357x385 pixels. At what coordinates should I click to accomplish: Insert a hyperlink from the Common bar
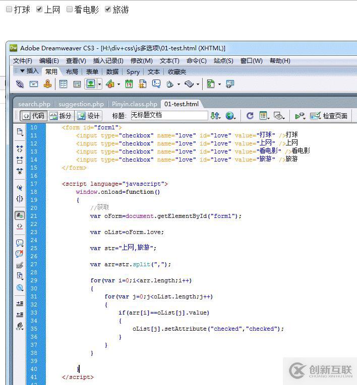click(20, 84)
